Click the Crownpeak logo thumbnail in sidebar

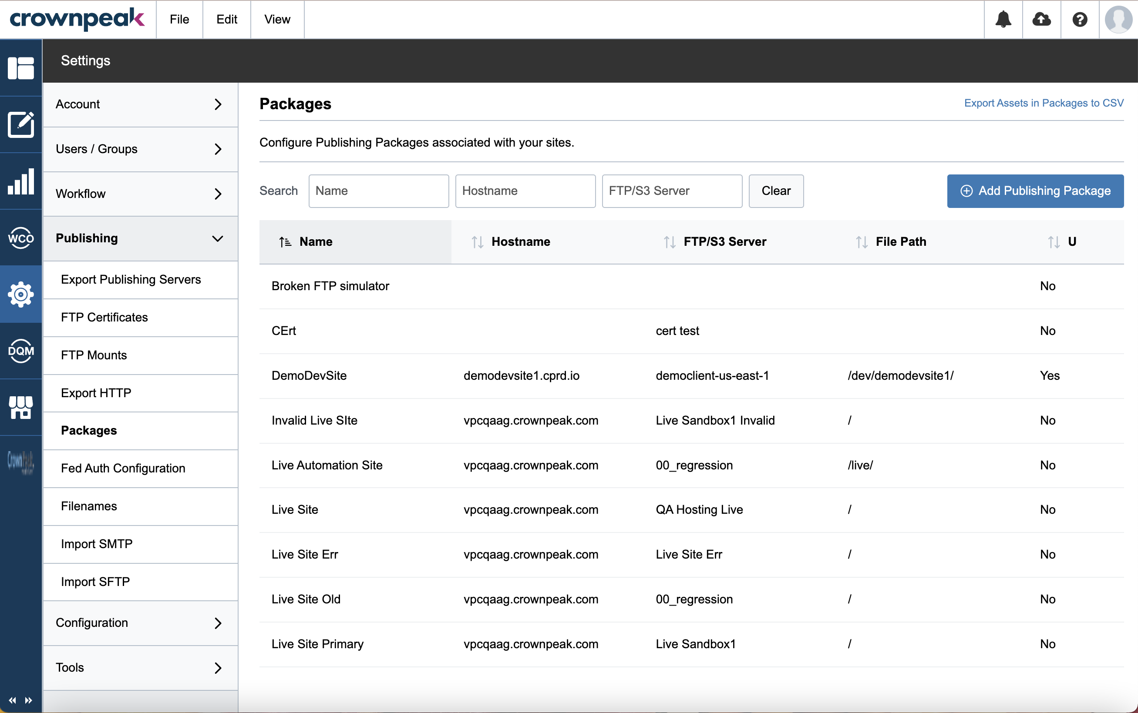click(21, 462)
